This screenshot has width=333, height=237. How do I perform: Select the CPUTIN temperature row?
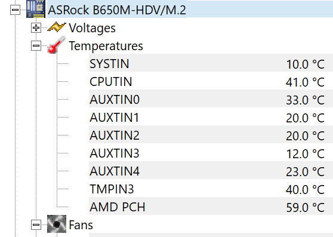211,82
